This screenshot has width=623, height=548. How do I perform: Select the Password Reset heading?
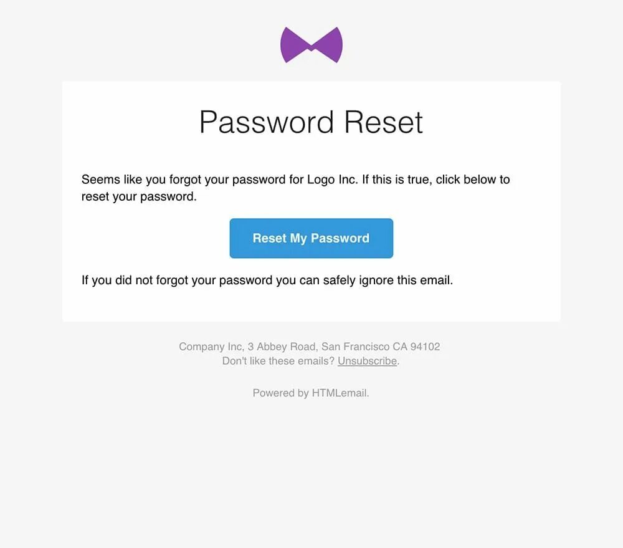[x=311, y=122]
